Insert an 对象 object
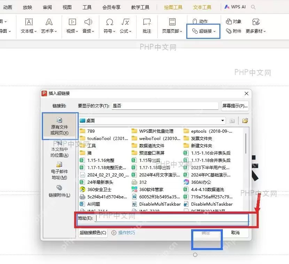This screenshot has width=289, height=264. pyautogui.click(x=234, y=22)
